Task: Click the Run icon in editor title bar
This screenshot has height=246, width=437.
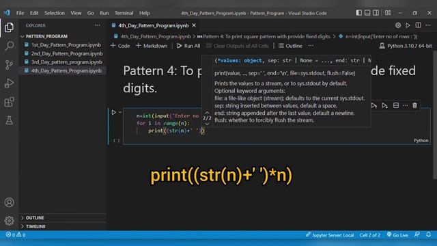Action: 408,25
